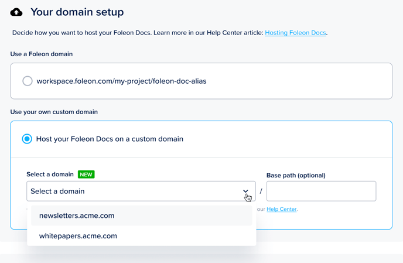Click the 'Base path (optional)' label
This screenshot has height=263, width=403.
pyautogui.click(x=296, y=175)
